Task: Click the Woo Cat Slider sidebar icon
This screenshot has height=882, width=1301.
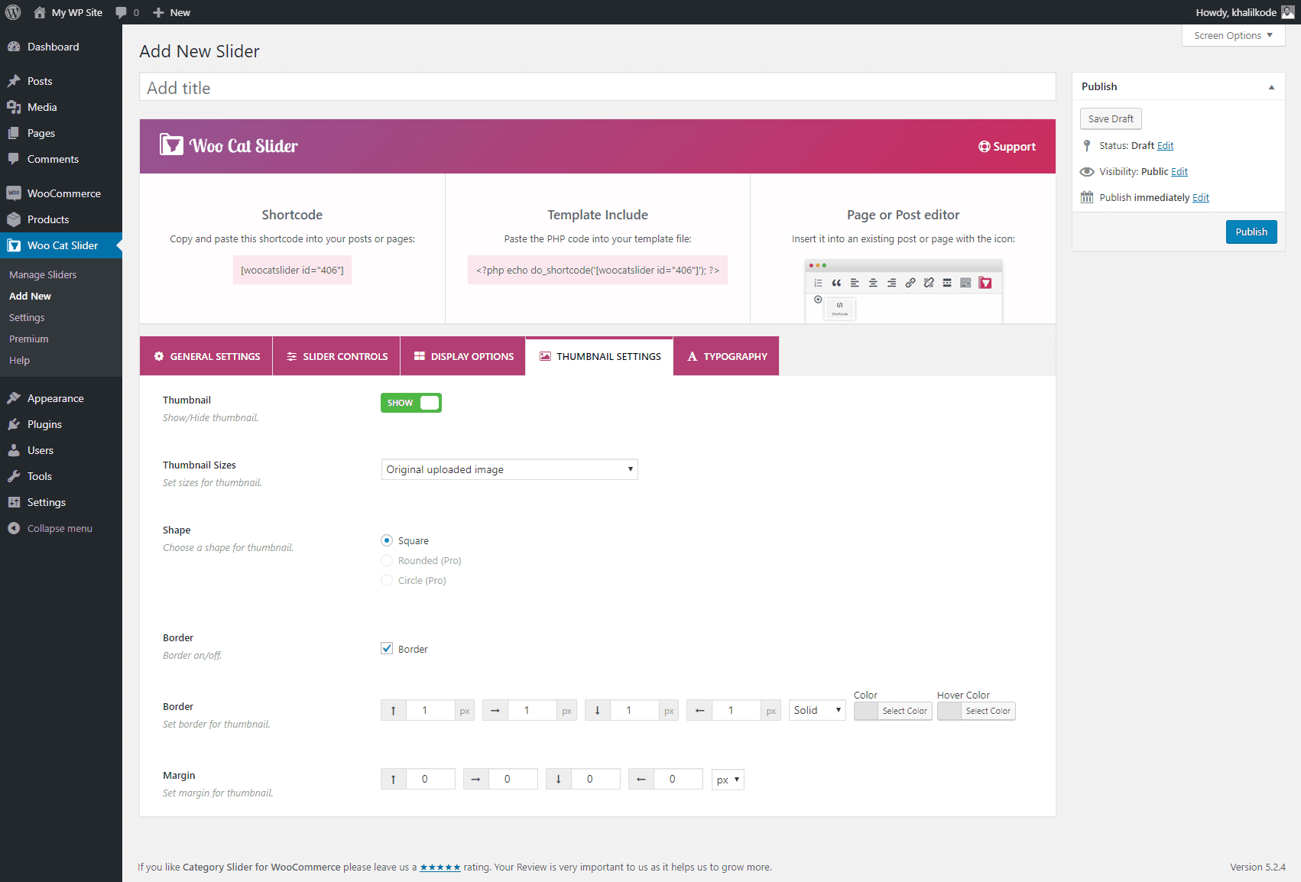Action: coord(14,245)
